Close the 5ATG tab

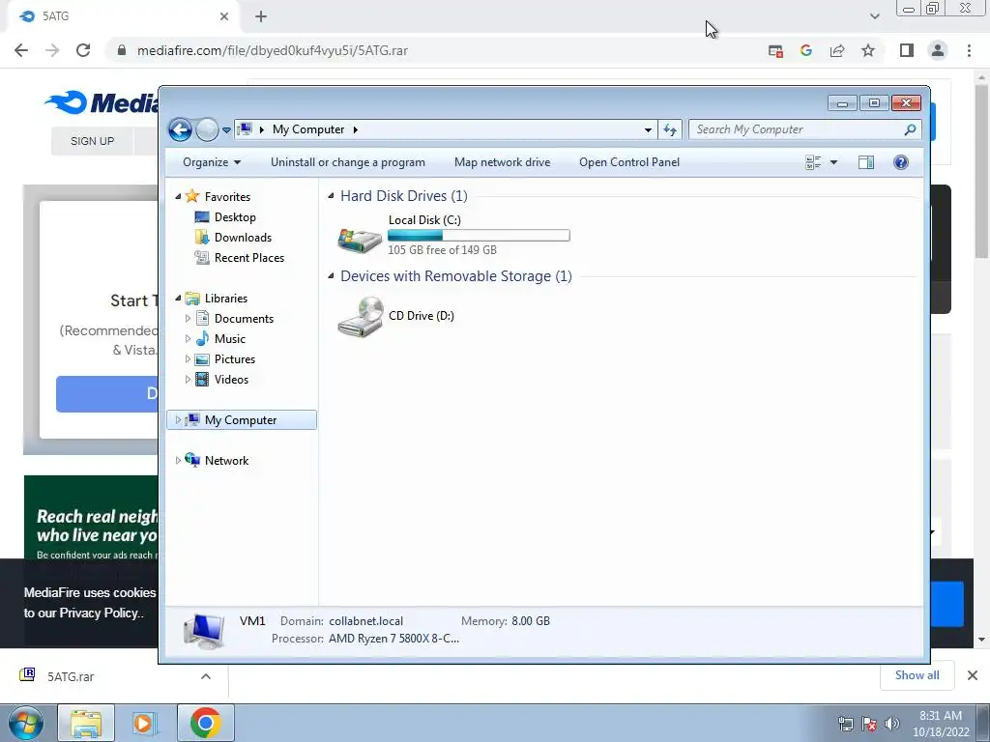click(224, 16)
